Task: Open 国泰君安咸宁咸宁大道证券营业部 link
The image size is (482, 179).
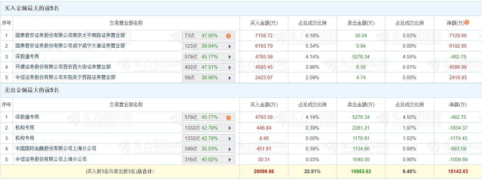Action: pyautogui.click(x=70, y=46)
